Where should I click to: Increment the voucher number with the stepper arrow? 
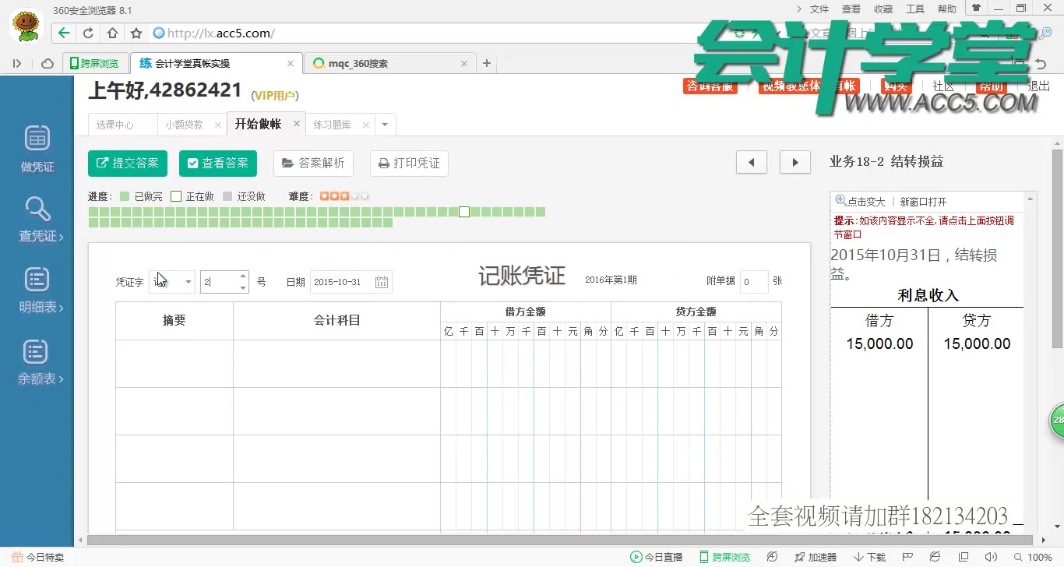click(x=241, y=277)
